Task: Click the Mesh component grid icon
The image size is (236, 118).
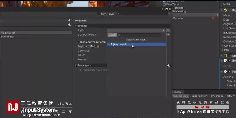Action: 225,56
